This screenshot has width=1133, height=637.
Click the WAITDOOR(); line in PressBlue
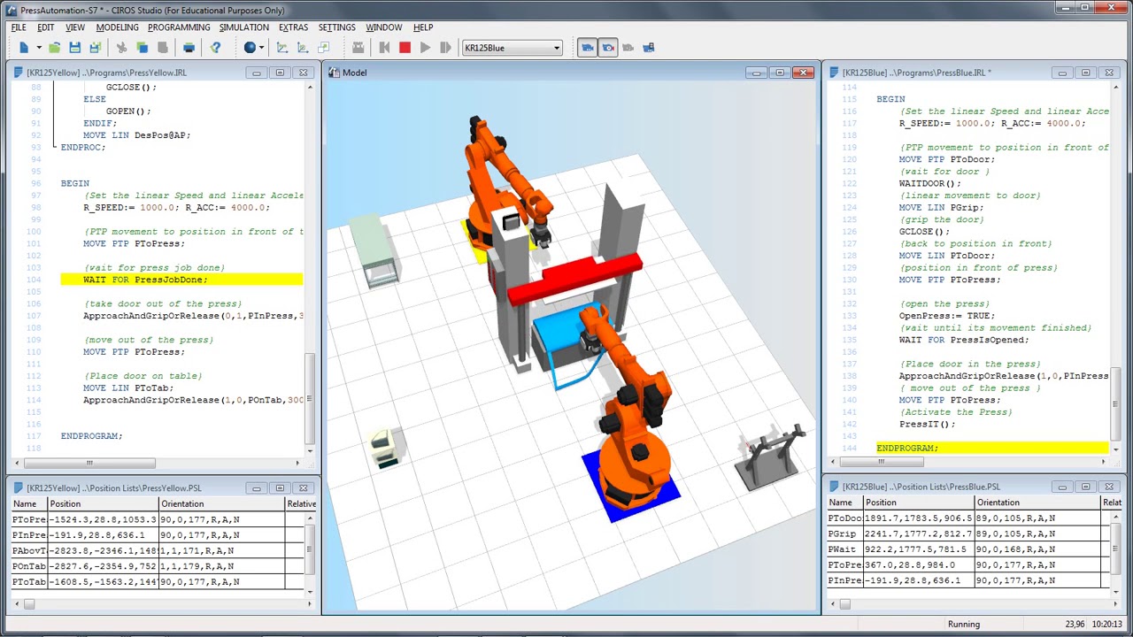pyautogui.click(x=929, y=183)
